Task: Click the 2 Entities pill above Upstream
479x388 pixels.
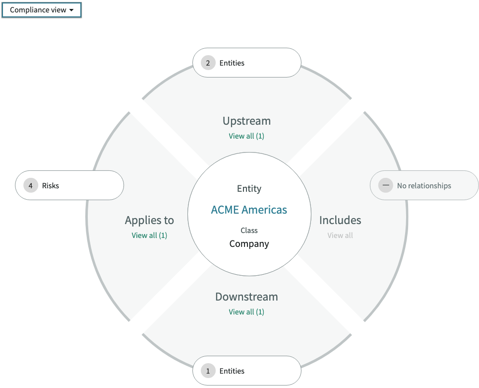Action: tap(247, 63)
